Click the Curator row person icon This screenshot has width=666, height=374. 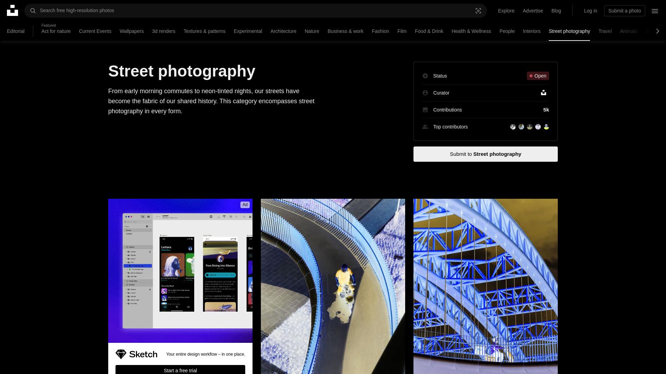pyautogui.click(x=425, y=93)
